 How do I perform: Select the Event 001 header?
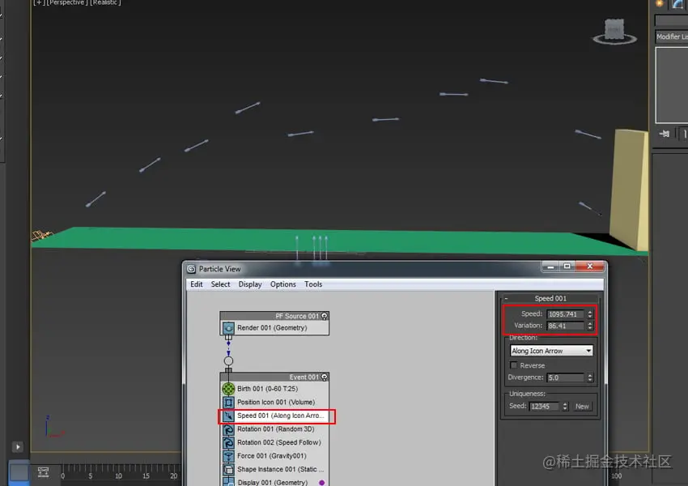pos(274,377)
